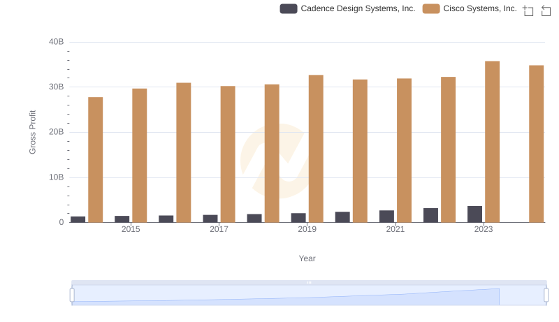Click the 2023 x-axis label
Viewport: 559px width, 322px height.
pyautogui.click(x=484, y=229)
